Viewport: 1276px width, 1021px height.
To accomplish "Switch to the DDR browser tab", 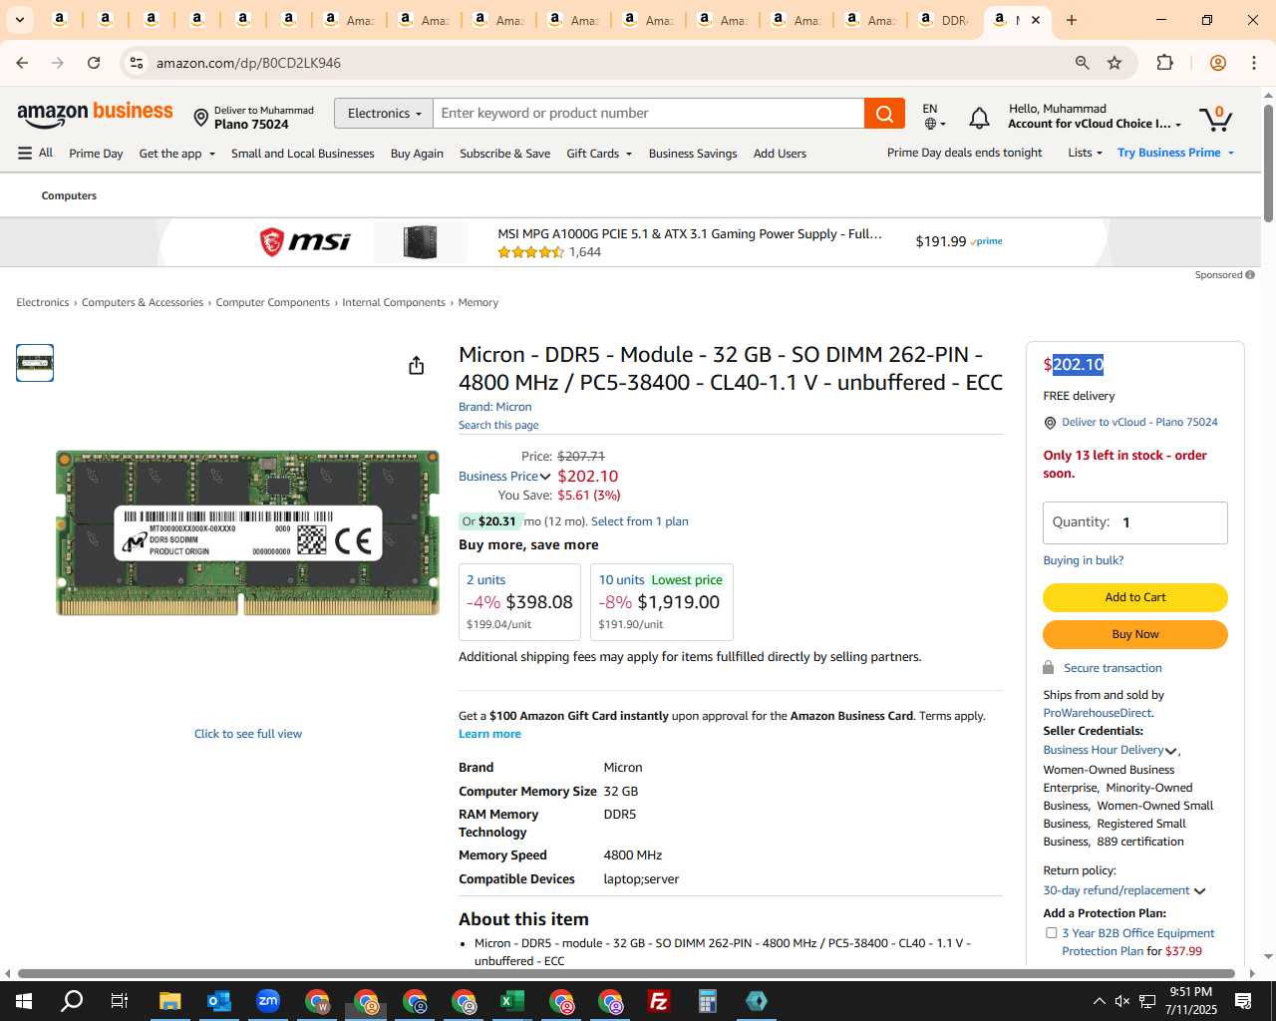I will [943, 20].
